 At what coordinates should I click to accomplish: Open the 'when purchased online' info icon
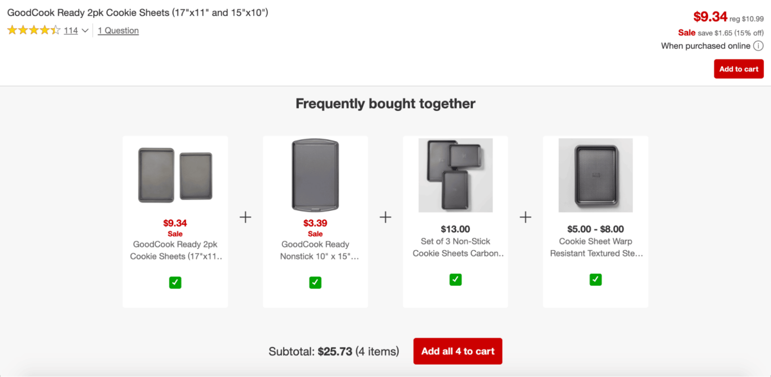(758, 46)
